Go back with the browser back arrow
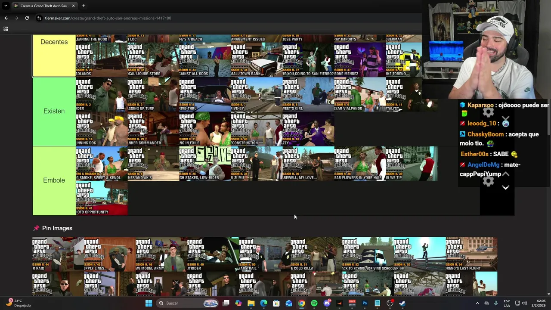This screenshot has height=310, width=551. [x=6, y=18]
